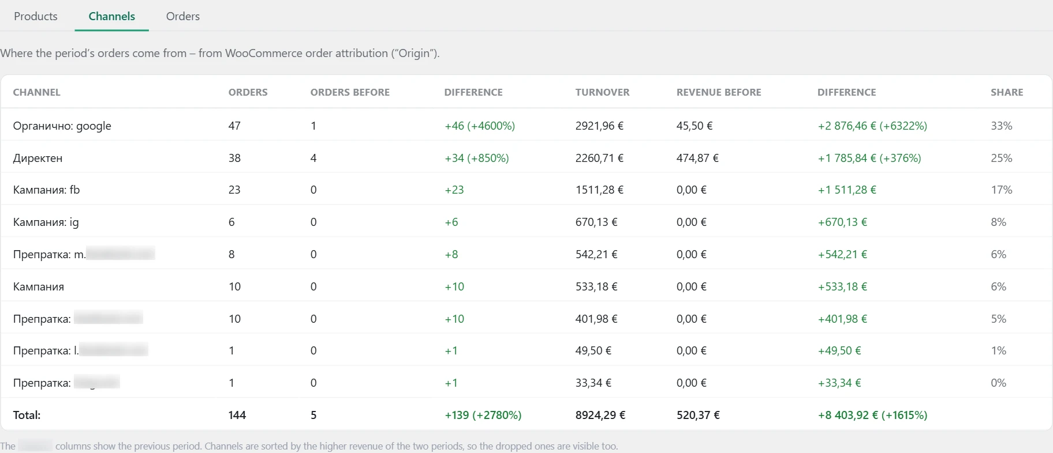
Task: Click the Total: row label
Action: [27, 415]
